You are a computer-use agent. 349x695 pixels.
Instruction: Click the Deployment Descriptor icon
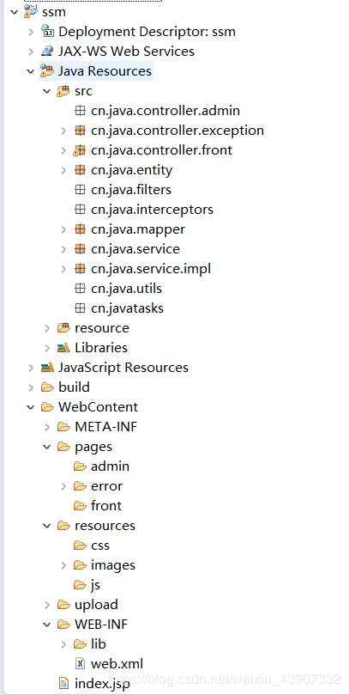pos(47,32)
